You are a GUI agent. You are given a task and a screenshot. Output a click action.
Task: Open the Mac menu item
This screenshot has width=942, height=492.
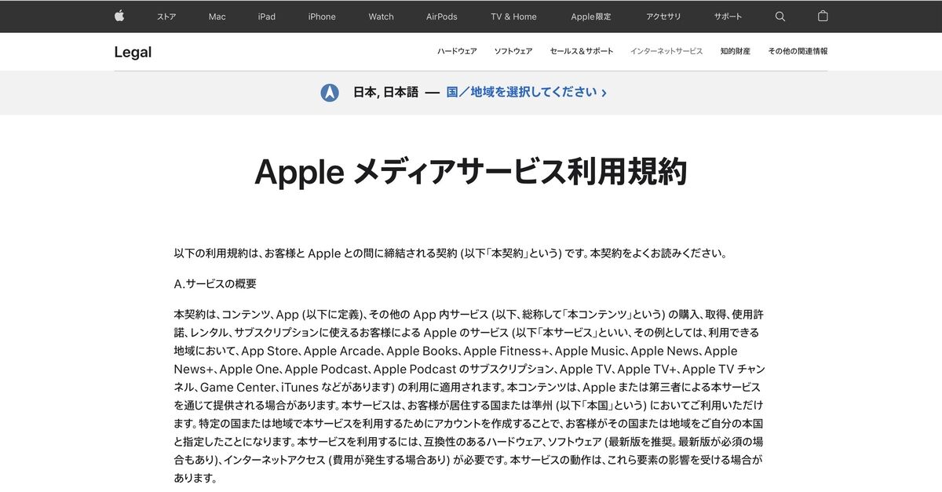[217, 16]
